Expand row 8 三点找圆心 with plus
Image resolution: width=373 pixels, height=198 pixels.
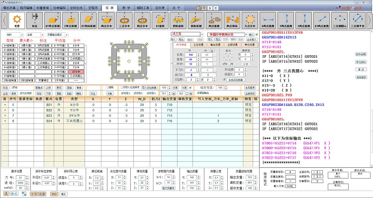[5, 121]
